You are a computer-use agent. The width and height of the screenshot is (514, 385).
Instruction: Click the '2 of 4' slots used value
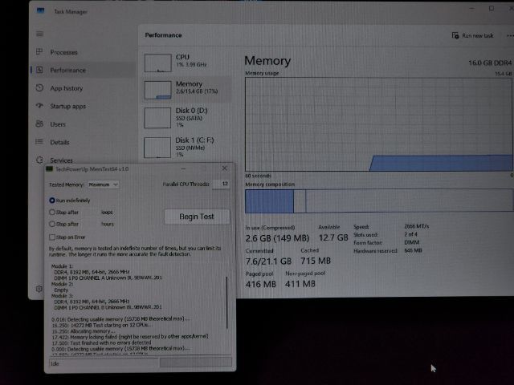coord(410,234)
